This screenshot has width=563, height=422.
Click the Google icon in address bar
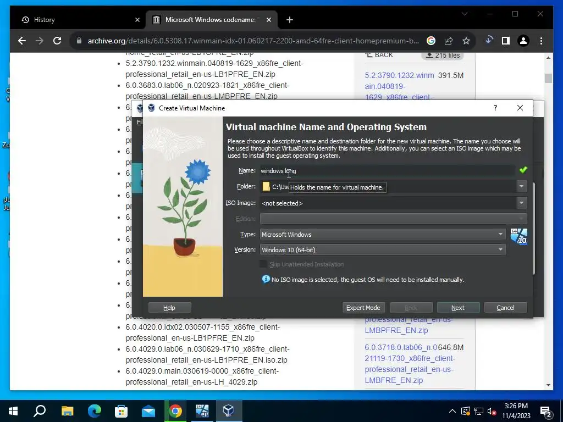(431, 41)
